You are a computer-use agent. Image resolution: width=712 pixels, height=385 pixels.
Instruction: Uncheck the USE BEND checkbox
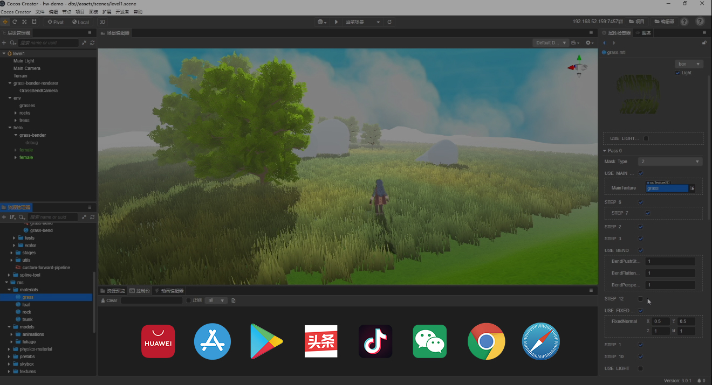tap(640, 250)
